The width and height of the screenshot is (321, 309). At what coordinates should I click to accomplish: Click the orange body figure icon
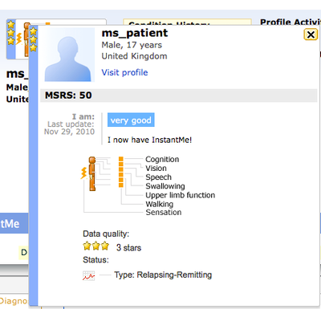(92, 173)
